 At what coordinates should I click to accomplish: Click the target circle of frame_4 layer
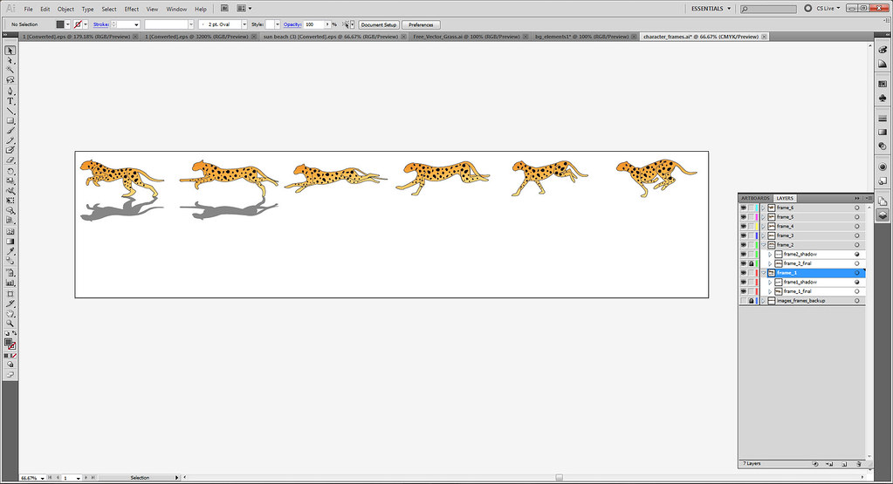pyautogui.click(x=856, y=227)
